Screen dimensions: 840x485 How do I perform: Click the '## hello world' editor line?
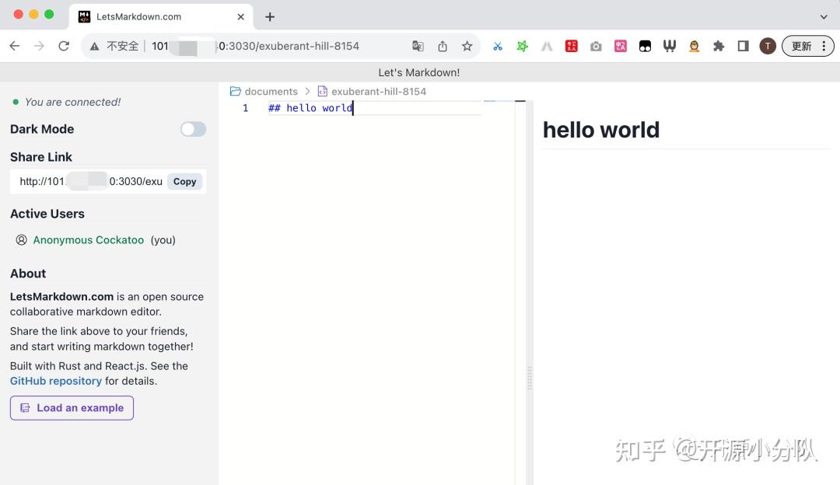pos(310,108)
